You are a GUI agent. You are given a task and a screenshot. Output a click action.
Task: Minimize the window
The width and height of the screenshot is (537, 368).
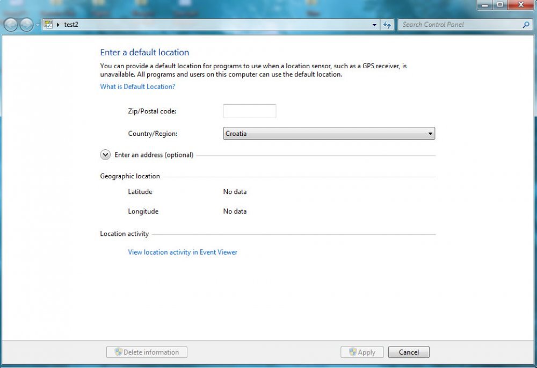pyautogui.click(x=484, y=5)
